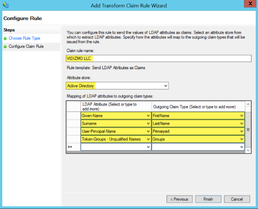
Task: Click the Claim rule name text field
Action: (x=158, y=58)
